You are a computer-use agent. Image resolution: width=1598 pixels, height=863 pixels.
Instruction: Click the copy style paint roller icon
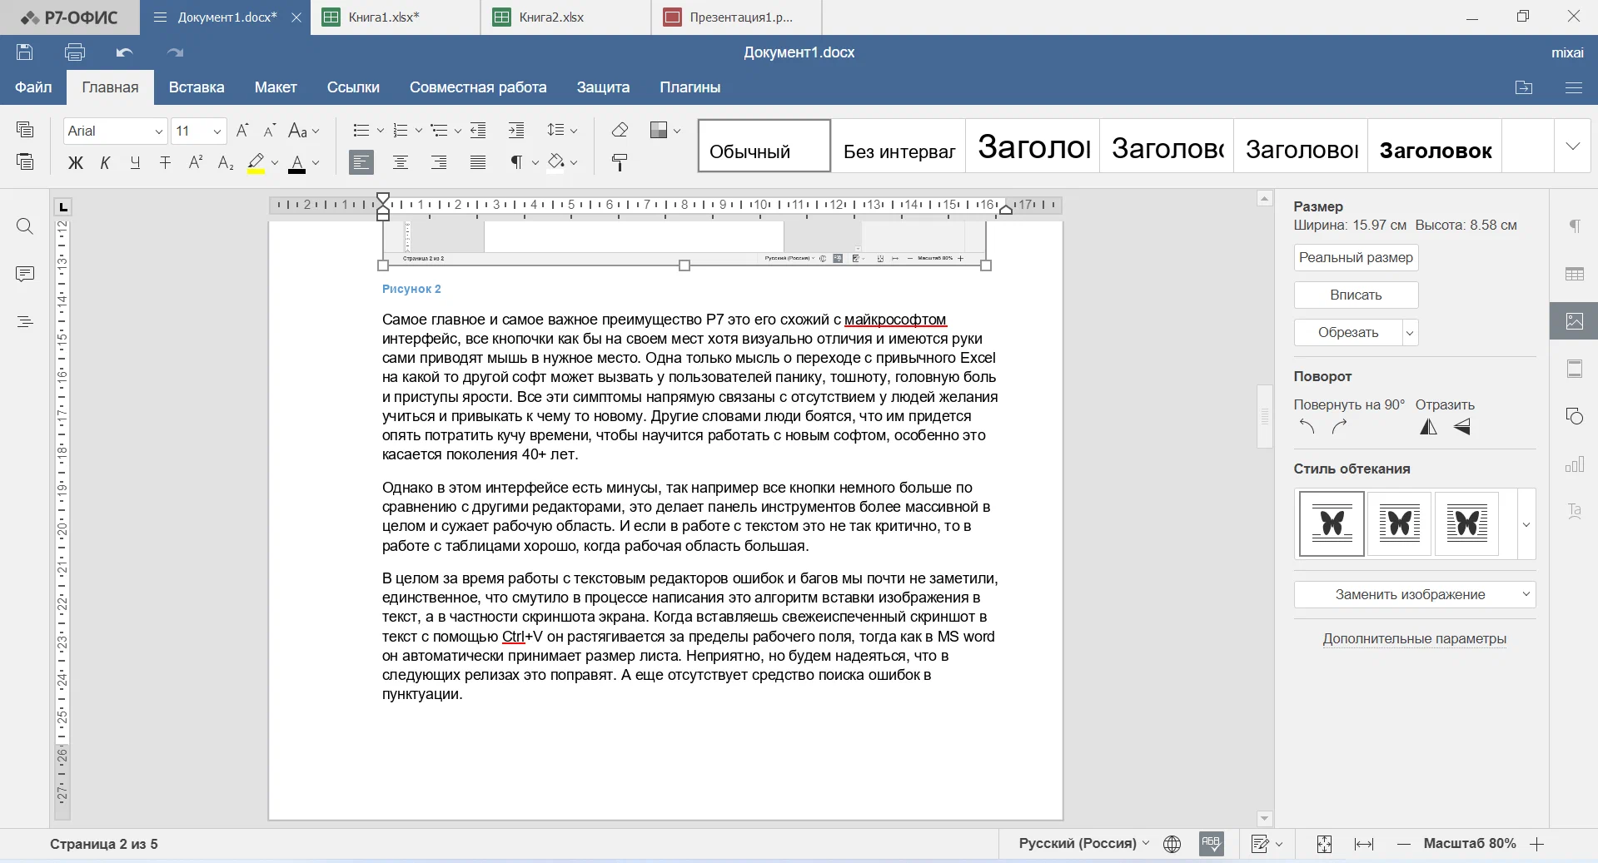tap(619, 162)
